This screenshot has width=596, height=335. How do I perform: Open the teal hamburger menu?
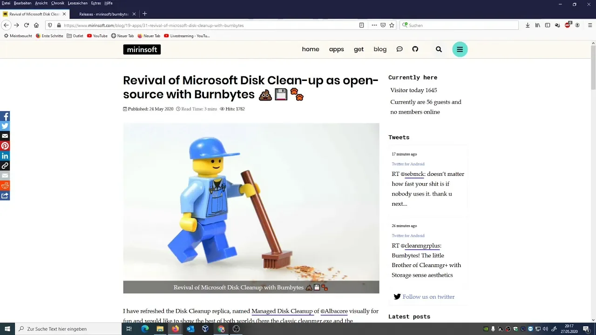pos(460,49)
